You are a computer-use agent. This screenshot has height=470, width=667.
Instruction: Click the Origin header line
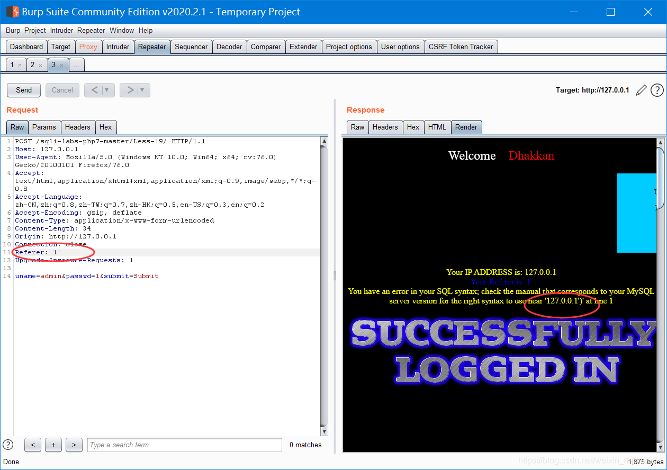[66, 236]
